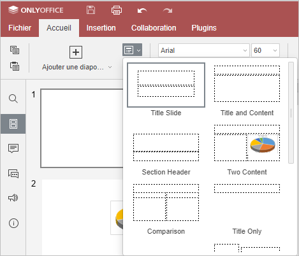Open the Chat panel in sidebar
299x256 pixels.
click(13, 173)
